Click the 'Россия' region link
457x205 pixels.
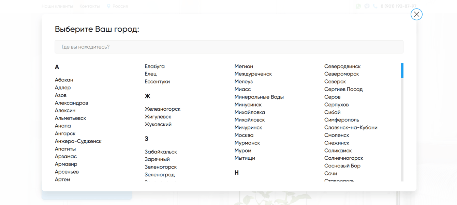point(120,6)
